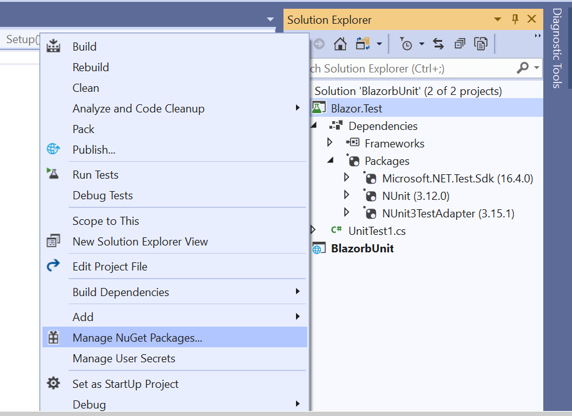
Task: Choose Manage NuGet Packages from context menu
Action: [x=137, y=338]
